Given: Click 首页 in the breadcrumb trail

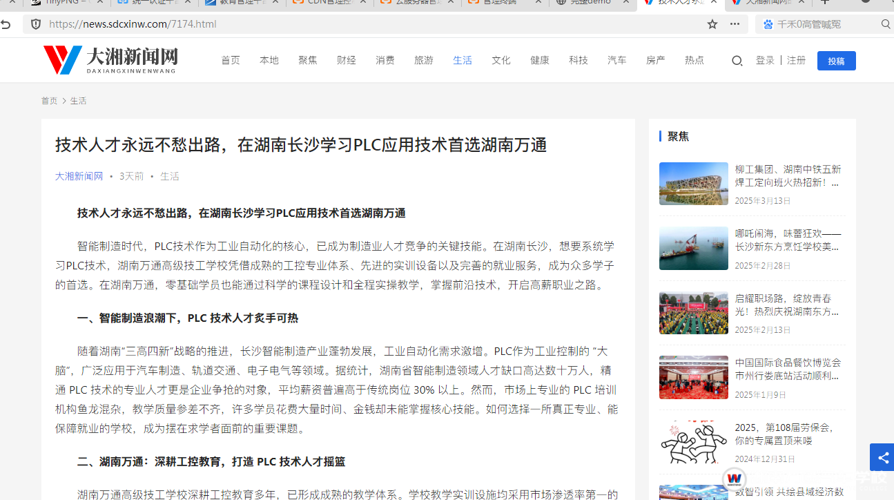Looking at the screenshot, I should [50, 101].
